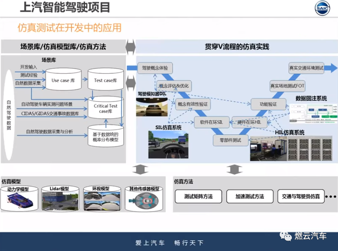
Task: Select the Test case库 cylinder
Action: 105,79
